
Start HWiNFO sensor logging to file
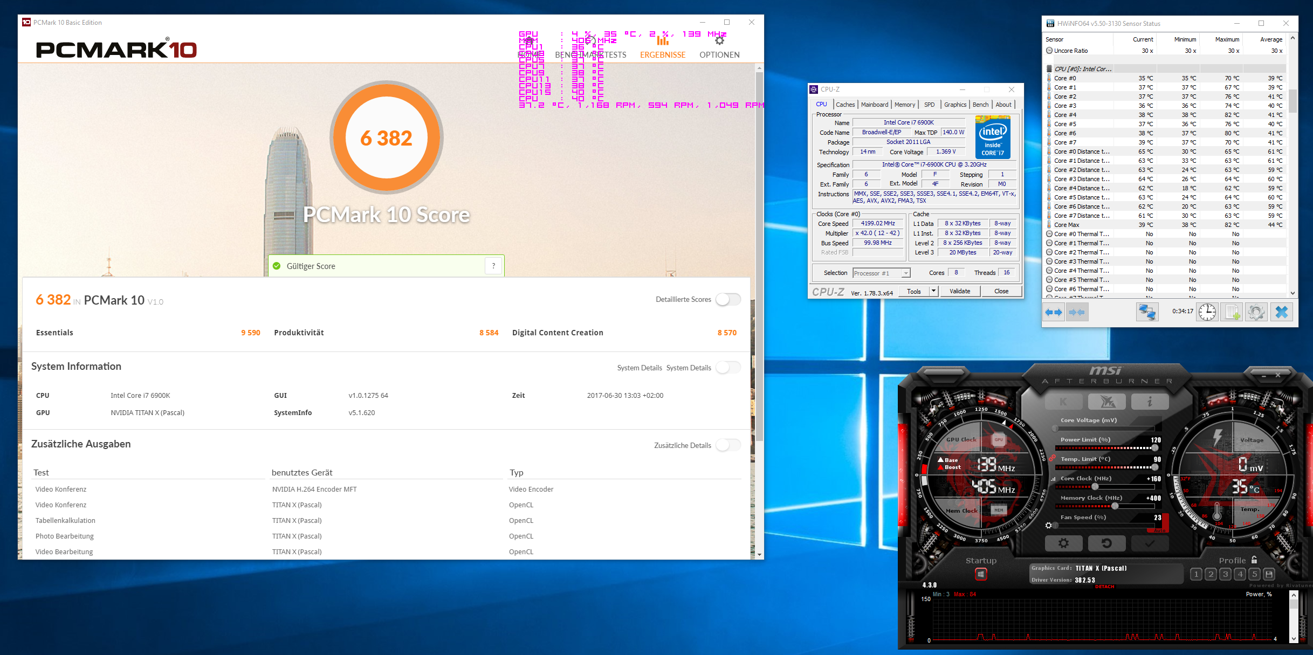coord(1233,312)
